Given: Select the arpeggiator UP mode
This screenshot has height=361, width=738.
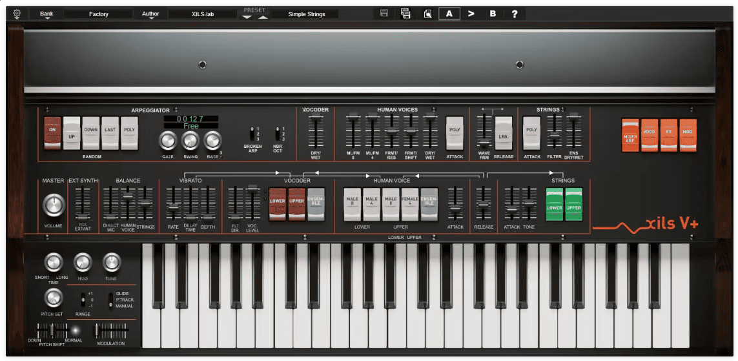Looking at the screenshot, I should click(x=72, y=133).
